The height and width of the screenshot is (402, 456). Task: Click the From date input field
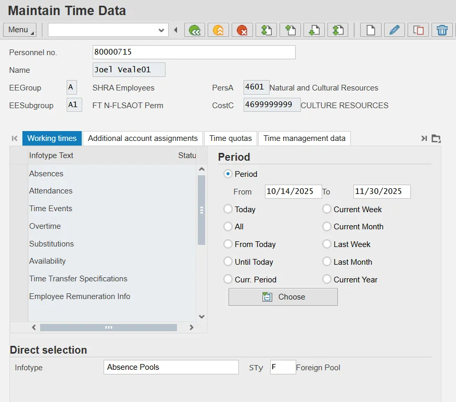(x=293, y=191)
